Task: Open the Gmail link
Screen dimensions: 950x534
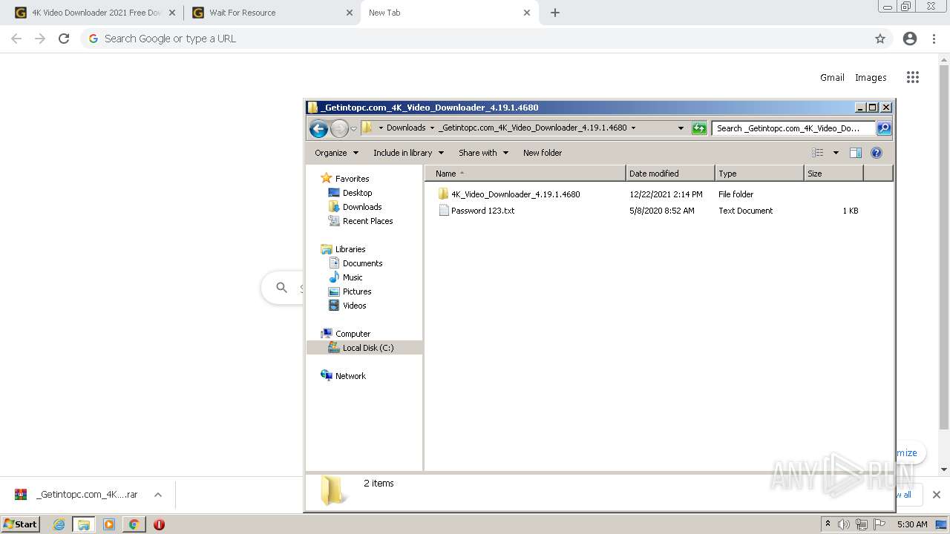Action: [832, 77]
